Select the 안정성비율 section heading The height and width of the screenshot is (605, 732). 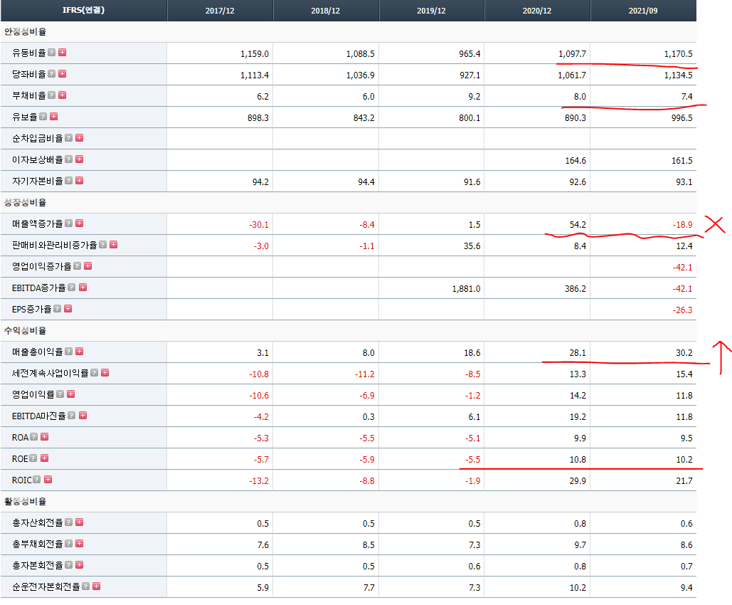[25, 32]
